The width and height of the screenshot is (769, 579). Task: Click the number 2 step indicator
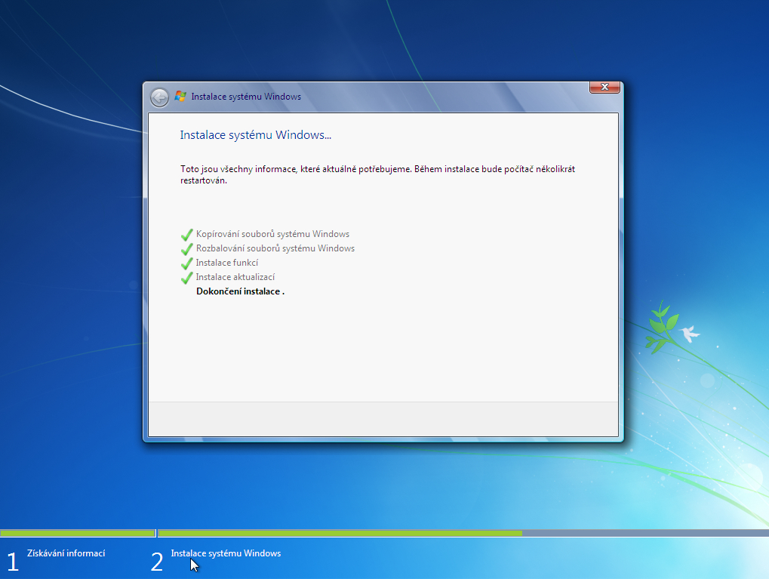[156, 562]
